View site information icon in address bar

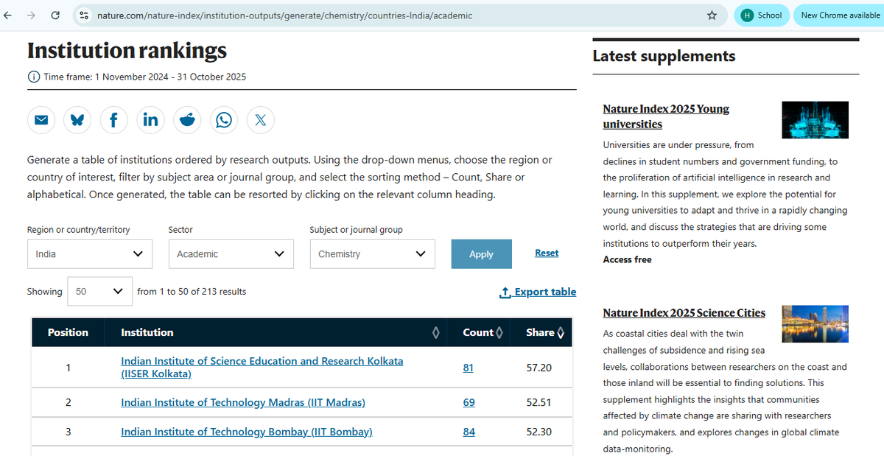coord(84,15)
